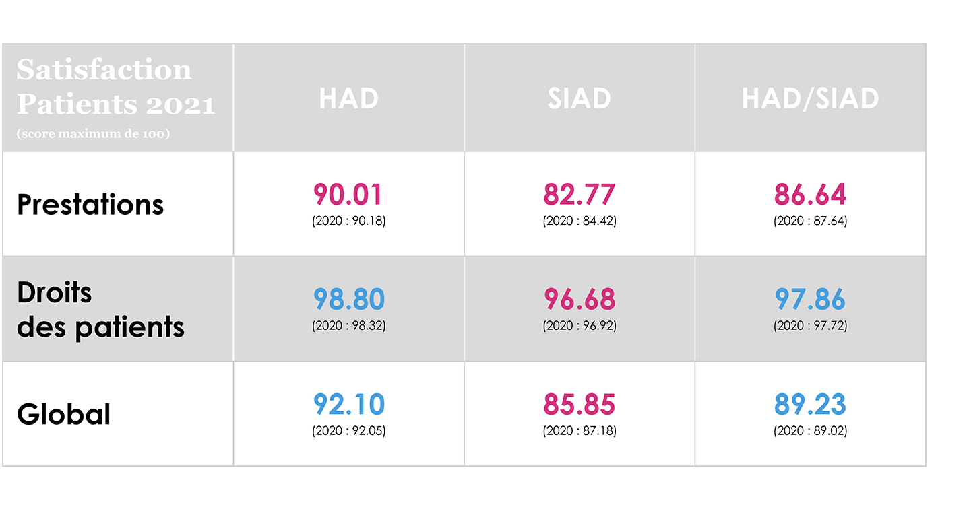Click the (2020 : 87.18) note
The height and width of the screenshot is (513, 969).
pyautogui.click(x=580, y=431)
